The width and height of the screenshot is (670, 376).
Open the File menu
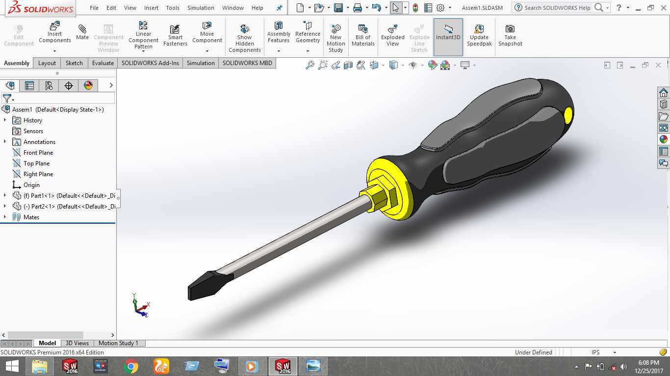click(x=94, y=8)
